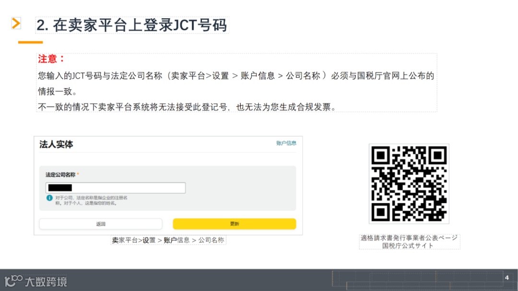Click the 返回 button
Viewport: 518px width, 291px height.
click(x=100, y=223)
